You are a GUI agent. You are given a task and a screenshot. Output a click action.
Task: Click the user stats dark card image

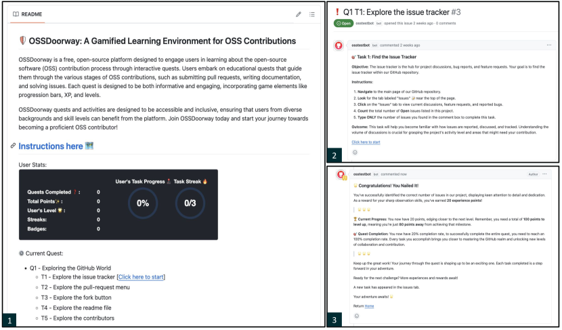pyautogui.click(x=118, y=205)
